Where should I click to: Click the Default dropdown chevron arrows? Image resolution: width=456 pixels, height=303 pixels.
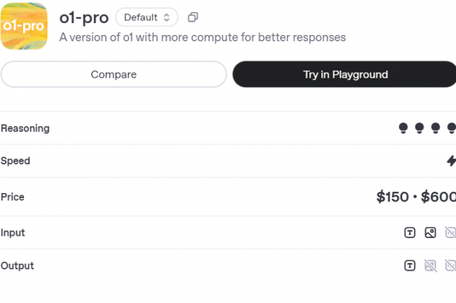click(x=166, y=17)
